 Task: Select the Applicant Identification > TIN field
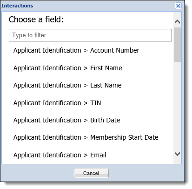click(57, 103)
